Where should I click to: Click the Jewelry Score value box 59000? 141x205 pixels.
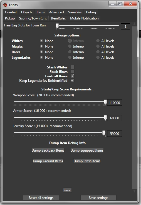[115, 134]
